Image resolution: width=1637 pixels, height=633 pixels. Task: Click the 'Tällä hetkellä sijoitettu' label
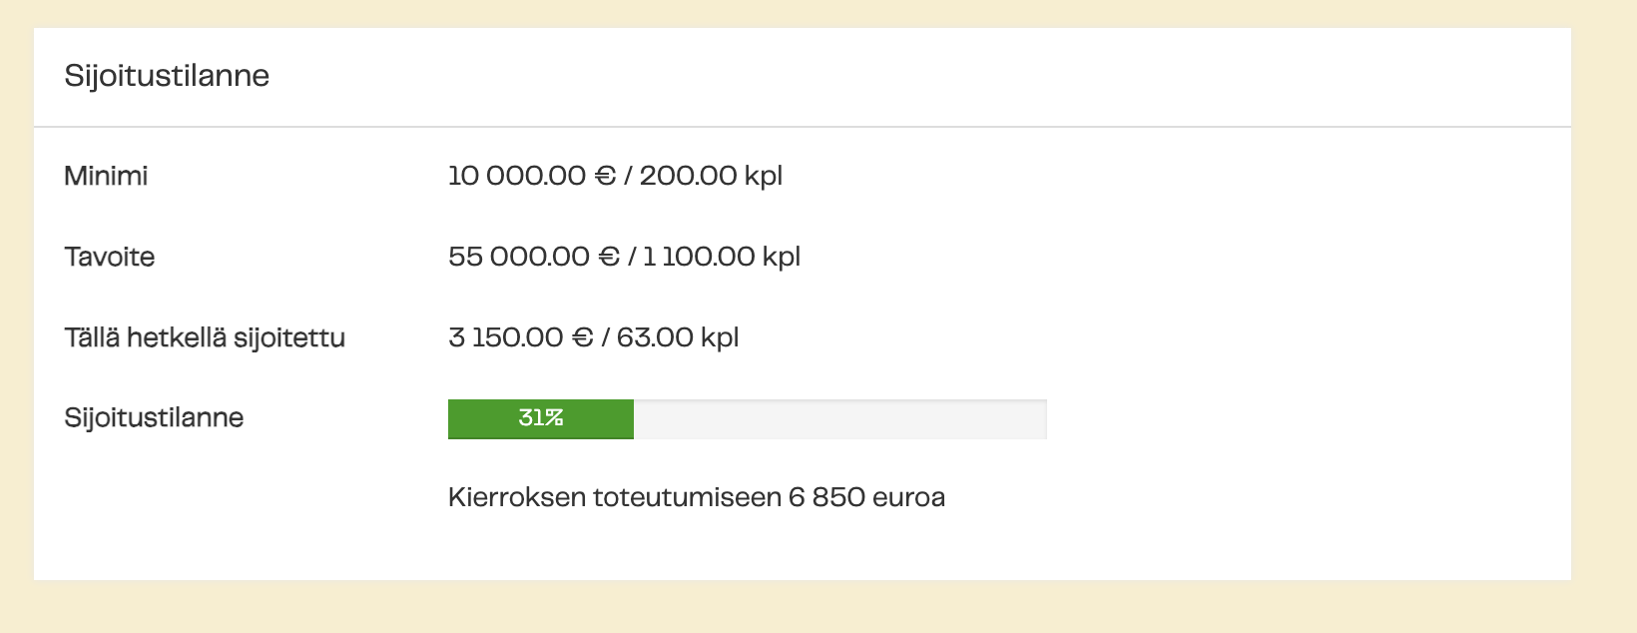205,338
